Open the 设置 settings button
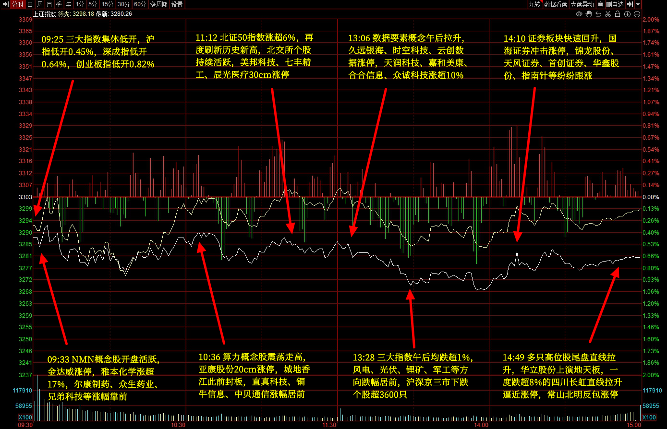The width and height of the screenshot is (667, 429). (177, 4)
